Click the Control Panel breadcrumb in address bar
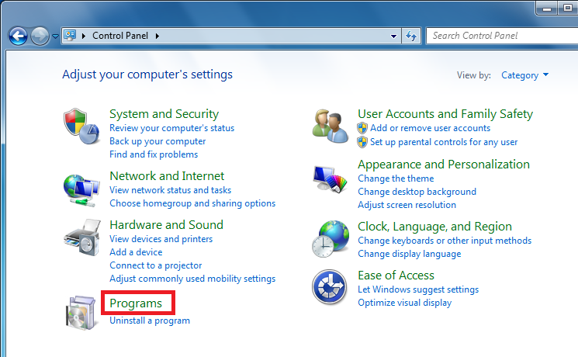Screen dimensions: 578x357 tap(121, 36)
